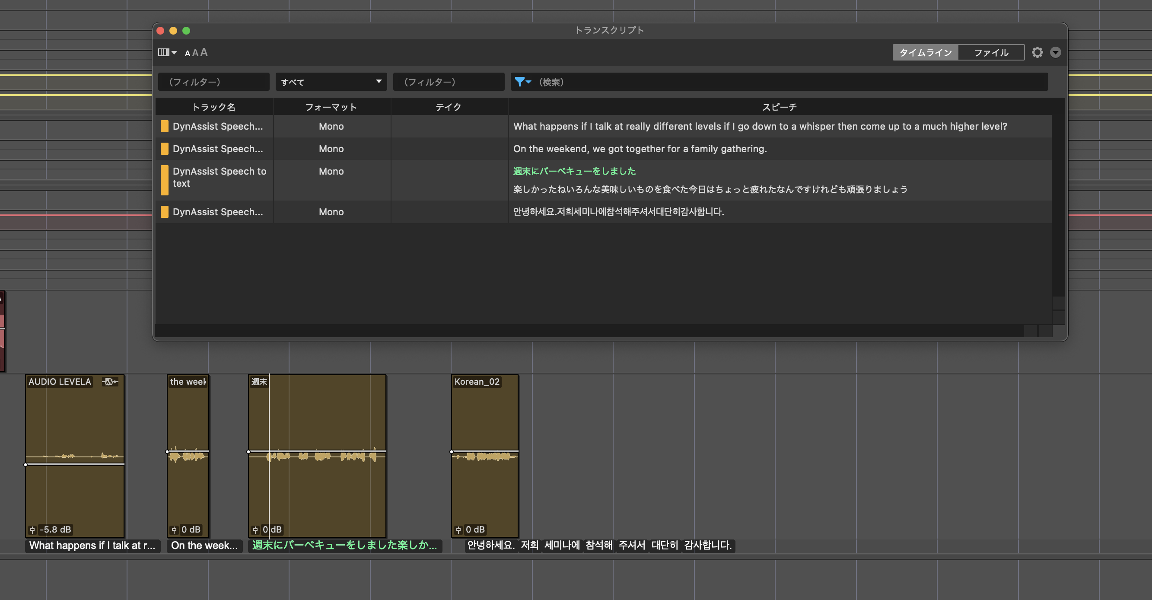Click the 세미나에 word label under Korean clip
1152x600 pixels.
562,546
